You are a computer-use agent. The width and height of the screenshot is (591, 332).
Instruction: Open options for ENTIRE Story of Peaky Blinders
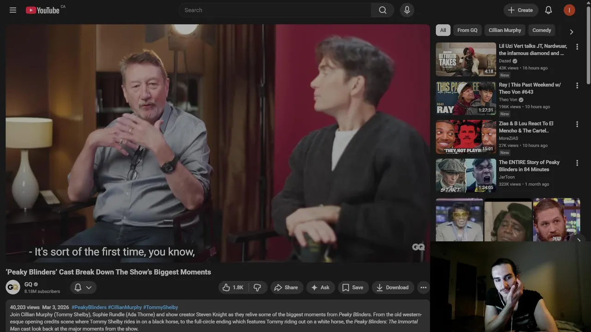pos(577,163)
